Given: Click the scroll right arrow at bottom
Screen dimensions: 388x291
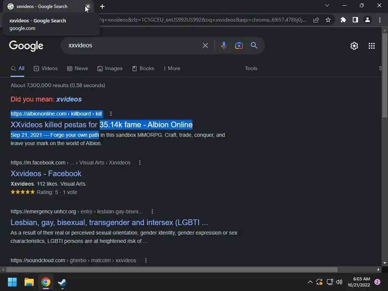Looking at the screenshot, I should pos(379,269).
